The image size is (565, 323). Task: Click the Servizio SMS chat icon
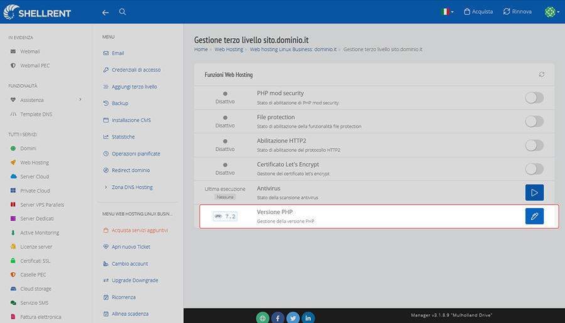coord(13,303)
